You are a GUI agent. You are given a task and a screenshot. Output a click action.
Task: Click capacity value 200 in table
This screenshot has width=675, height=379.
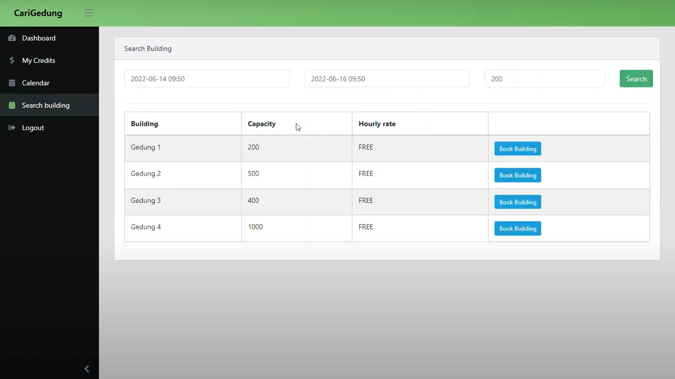click(x=253, y=147)
